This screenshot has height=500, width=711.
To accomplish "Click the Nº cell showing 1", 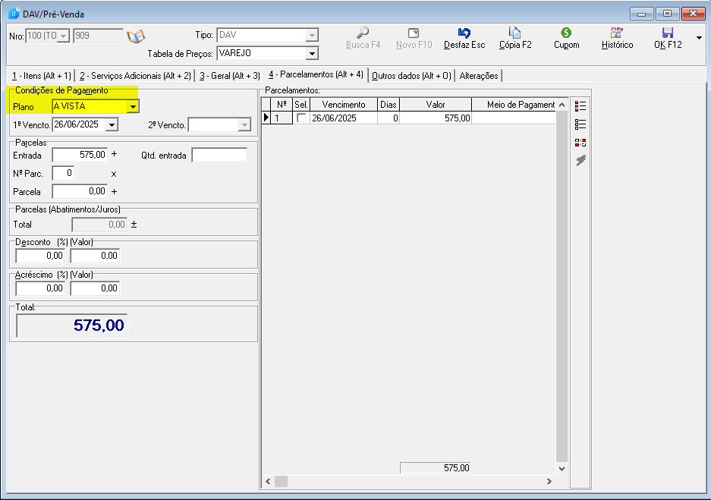I will (x=282, y=118).
